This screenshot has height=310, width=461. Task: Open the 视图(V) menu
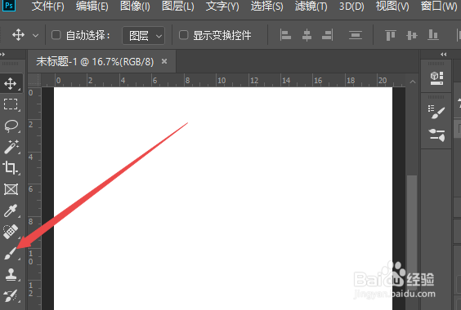click(392, 7)
